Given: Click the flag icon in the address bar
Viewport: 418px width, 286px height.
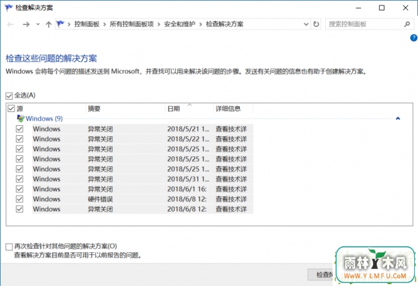Looking at the screenshot, I should click(60, 24).
